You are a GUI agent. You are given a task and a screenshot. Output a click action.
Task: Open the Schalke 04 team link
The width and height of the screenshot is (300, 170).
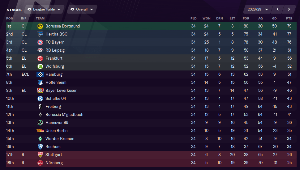(x=56, y=99)
